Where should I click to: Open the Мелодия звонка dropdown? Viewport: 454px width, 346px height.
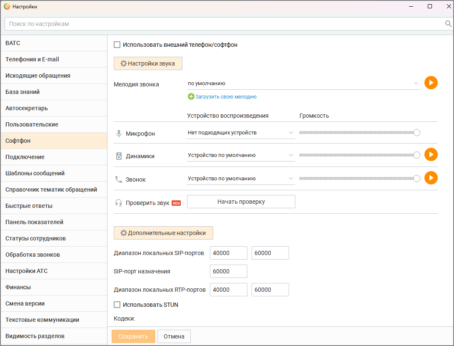[x=304, y=83]
